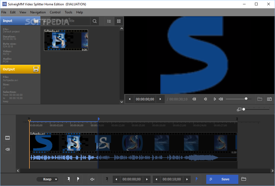
Task: Take a frame snapshot with camera icon
Action: pos(269,99)
